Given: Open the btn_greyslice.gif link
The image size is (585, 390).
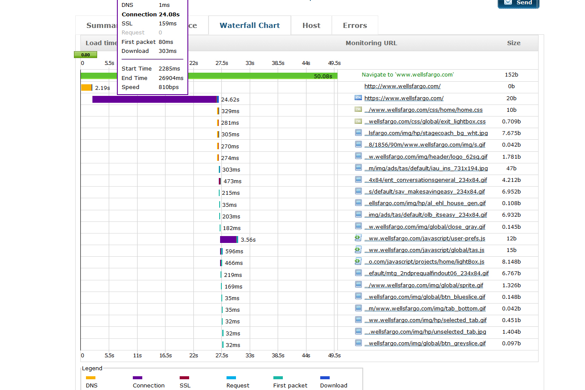Looking at the screenshot, I should 425,344.
